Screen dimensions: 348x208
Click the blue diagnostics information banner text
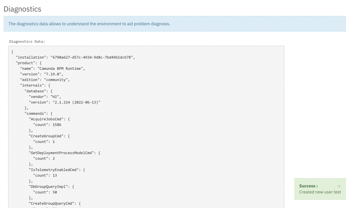(x=89, y=24)
